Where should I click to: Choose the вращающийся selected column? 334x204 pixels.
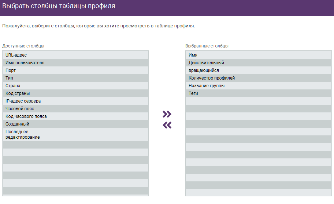point(259,70)
